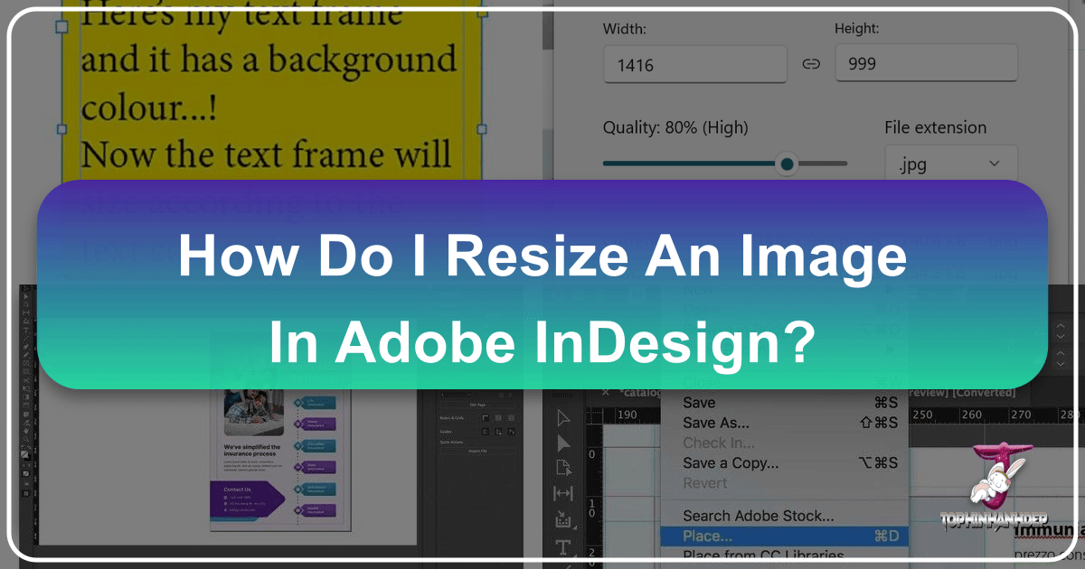Toggle the lock guides icon under Guides
1085x569 pixels.
497,431
